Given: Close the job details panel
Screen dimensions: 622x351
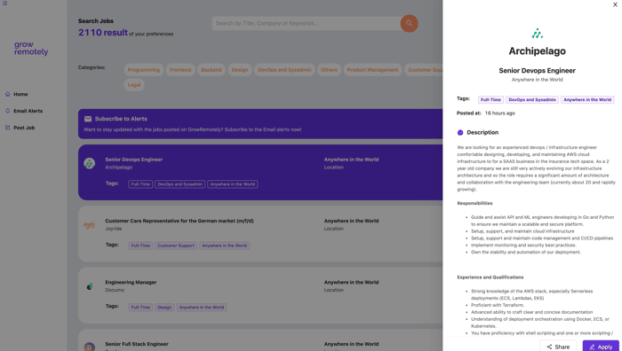Looking at the screenshot, I should [615, 4].
